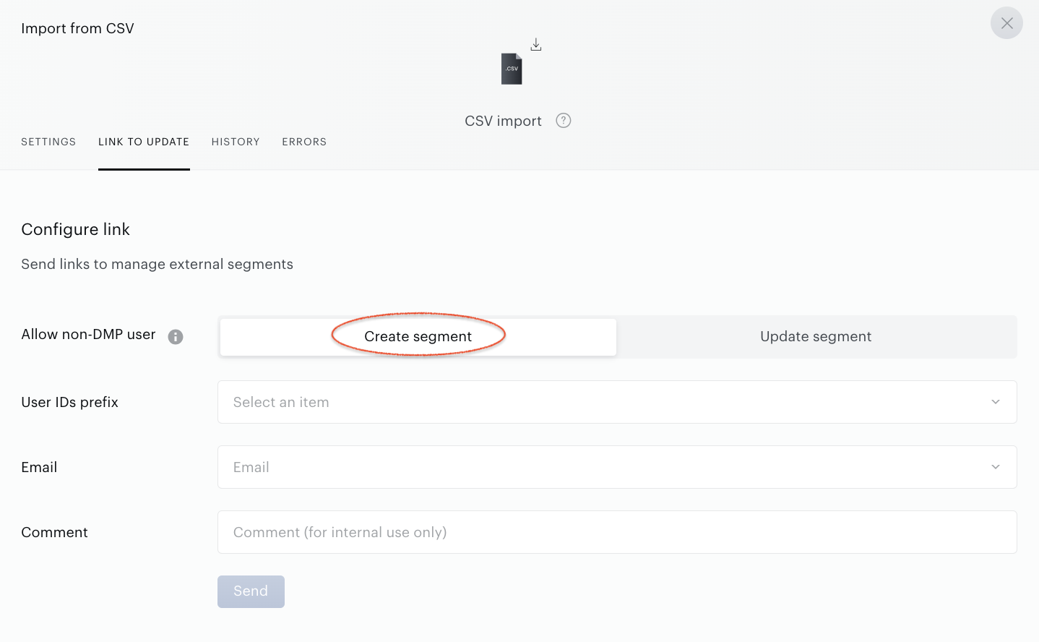Click 'Send links to manage external segments' text

coord(157,264)
